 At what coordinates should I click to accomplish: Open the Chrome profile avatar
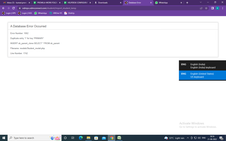click(x=217, y=8)
